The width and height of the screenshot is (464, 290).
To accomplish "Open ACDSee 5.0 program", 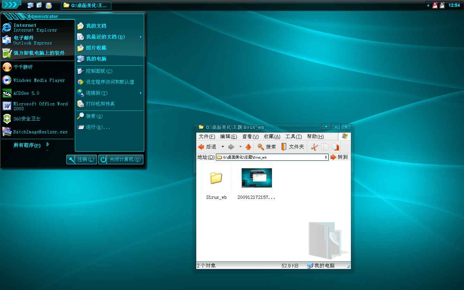I will 37,93.
